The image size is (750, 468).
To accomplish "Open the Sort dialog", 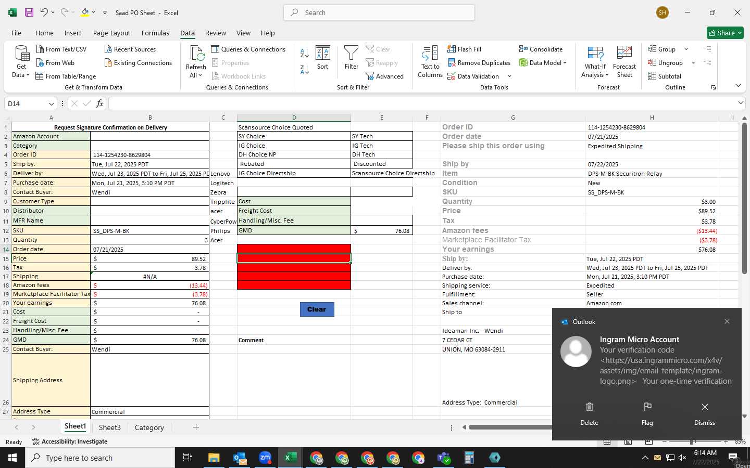I will click(x=323, y=57).
